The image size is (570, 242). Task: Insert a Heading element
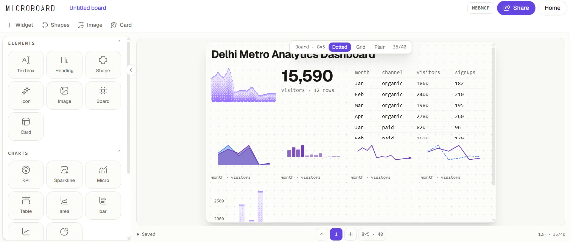pyautogui.click(x=64, y=65)
